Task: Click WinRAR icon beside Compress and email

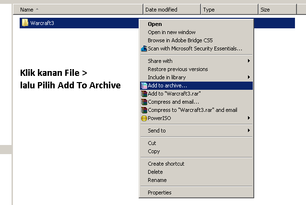Action: (144, 102)
